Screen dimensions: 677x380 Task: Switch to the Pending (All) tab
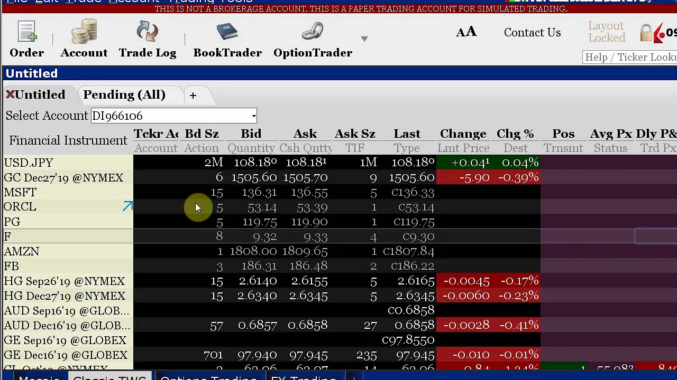(x=124, y=95)
